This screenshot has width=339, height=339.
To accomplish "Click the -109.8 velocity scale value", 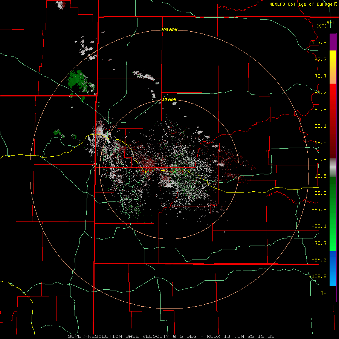I will pos(318,276).
